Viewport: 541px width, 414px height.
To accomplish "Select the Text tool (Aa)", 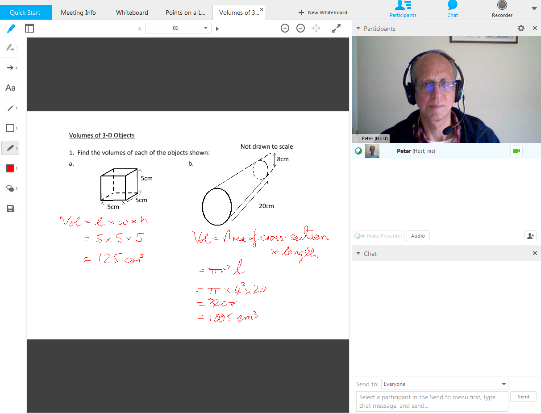I will [x=10, y=88].
